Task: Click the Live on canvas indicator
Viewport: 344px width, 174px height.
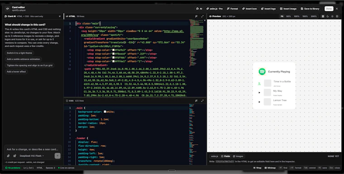Action: point(66,168)
